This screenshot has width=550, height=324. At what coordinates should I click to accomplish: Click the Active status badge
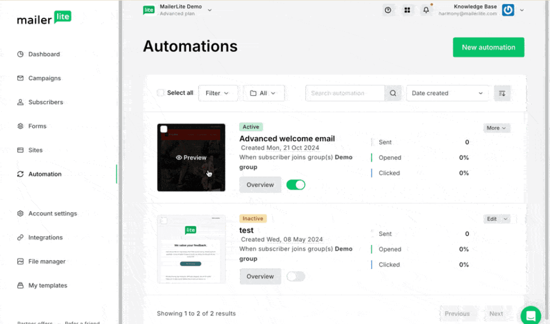[x=251, y=127]
